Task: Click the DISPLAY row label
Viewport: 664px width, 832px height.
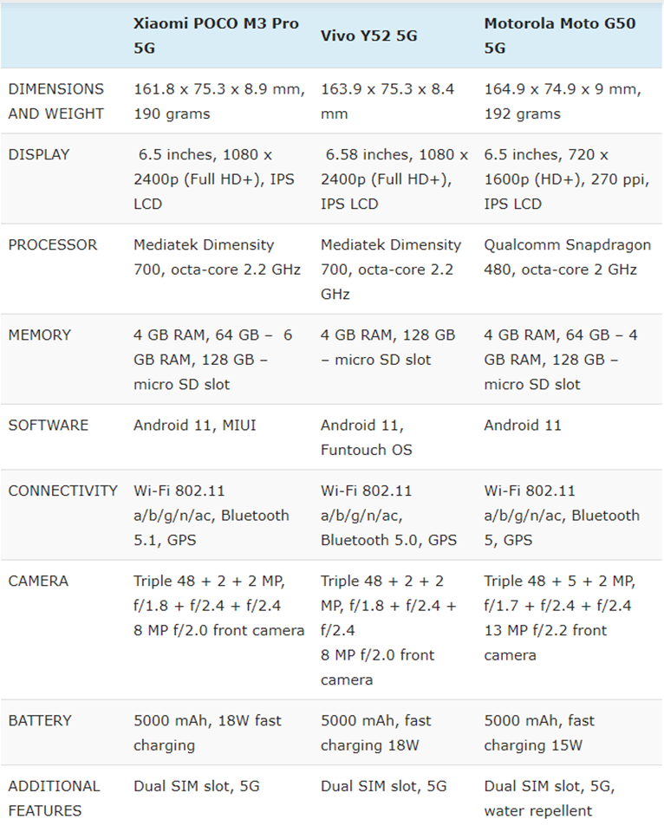Action: pyautogui.click(x=39, y=154)
